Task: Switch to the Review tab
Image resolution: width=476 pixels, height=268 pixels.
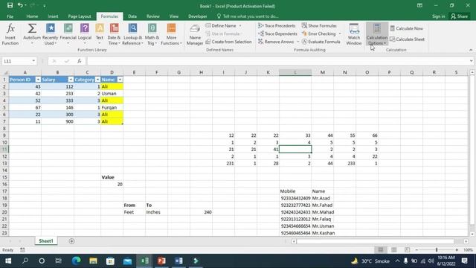Action: [x=152, y=16]
